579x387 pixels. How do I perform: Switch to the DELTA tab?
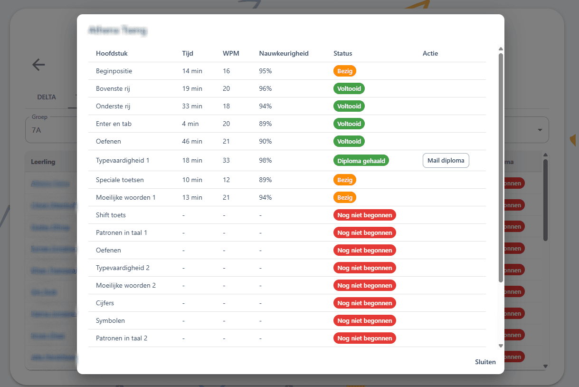[47, 97]
